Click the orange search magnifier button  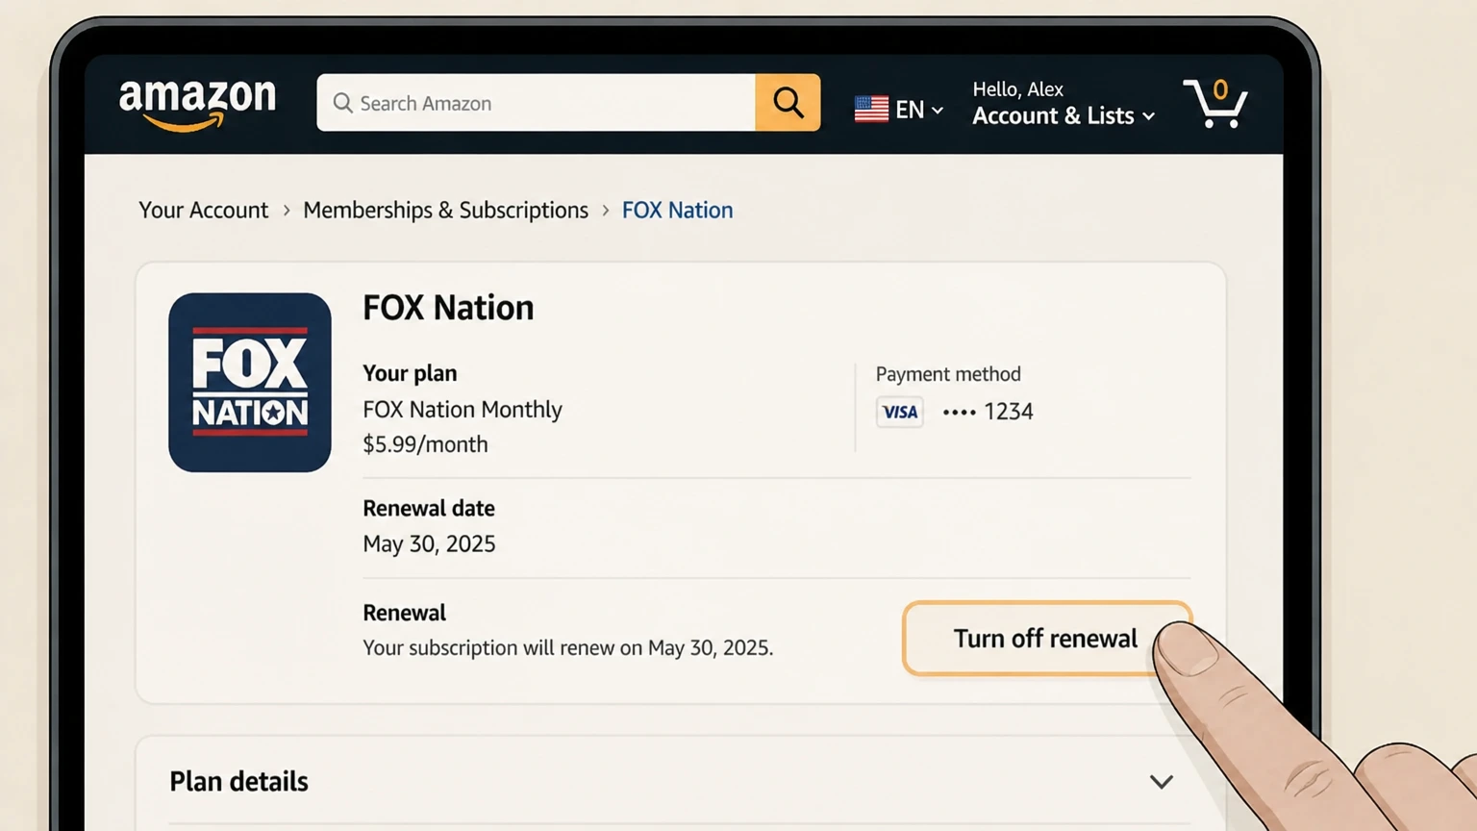click(788, 102)
